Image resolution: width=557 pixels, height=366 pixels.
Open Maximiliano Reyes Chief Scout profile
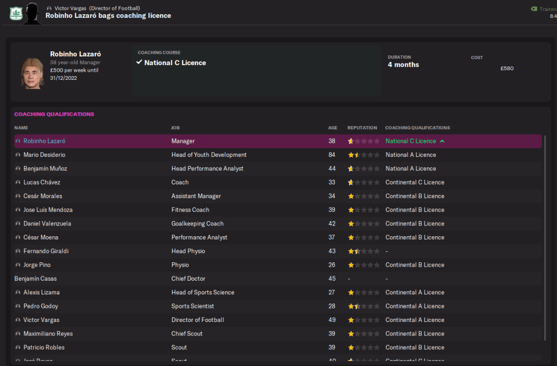point(48,333)
